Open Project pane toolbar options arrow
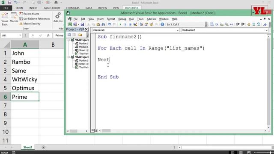This screenshot has width=274, height=154. click(87, 35)
